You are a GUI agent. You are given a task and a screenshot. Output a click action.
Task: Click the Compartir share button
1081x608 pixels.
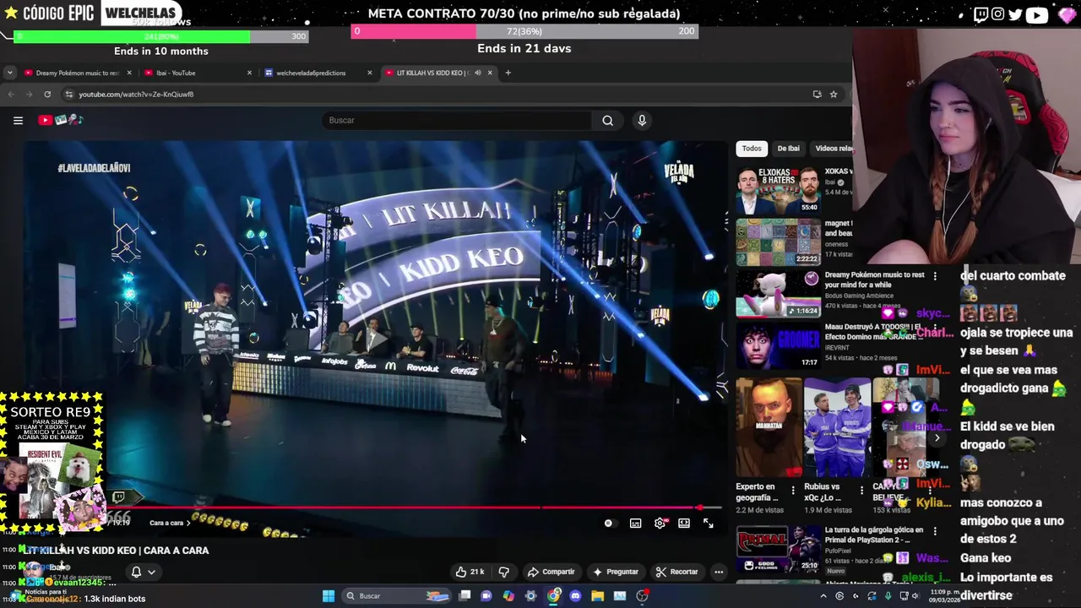(x=551, y=572)
